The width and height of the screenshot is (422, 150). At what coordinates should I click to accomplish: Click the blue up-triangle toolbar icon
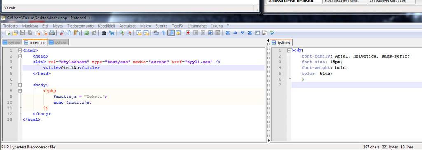pyautogui.click(x=235, y=33)
